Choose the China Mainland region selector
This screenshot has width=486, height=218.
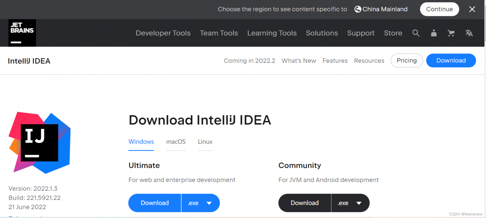point(381,9)
